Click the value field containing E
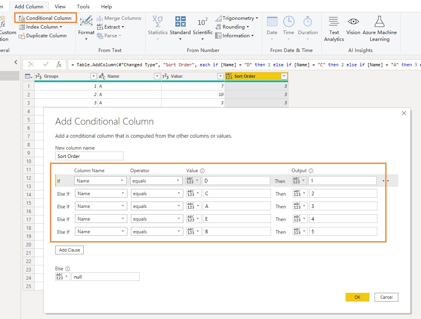This screenshot has width=421, height=319. coord(237,219)
